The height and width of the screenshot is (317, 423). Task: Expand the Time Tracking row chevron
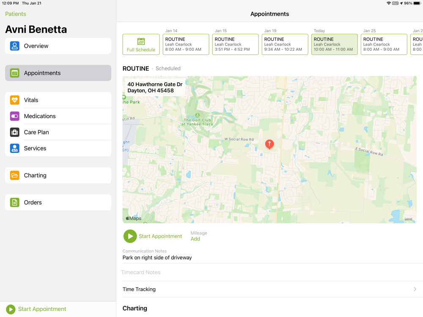pos(415,289)
